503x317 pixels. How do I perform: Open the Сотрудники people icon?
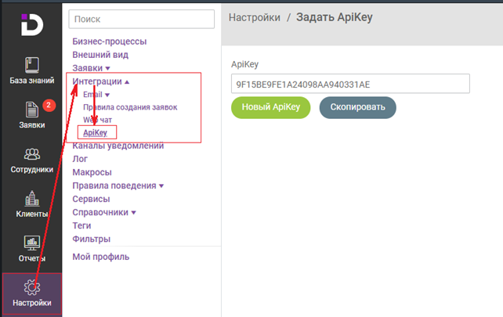tap(32, 154)
